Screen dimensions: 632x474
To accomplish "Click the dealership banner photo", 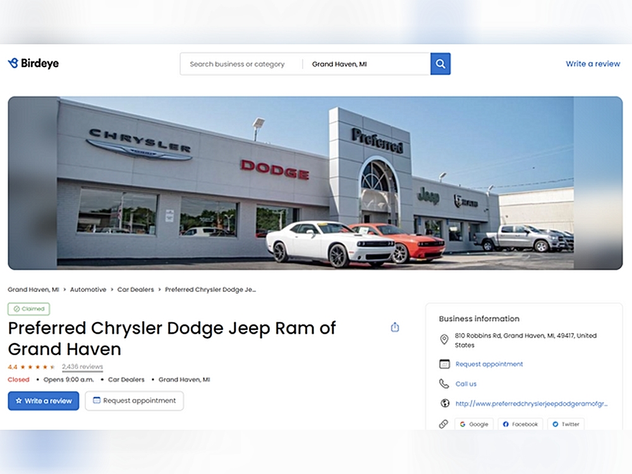I will coord(315,183).
